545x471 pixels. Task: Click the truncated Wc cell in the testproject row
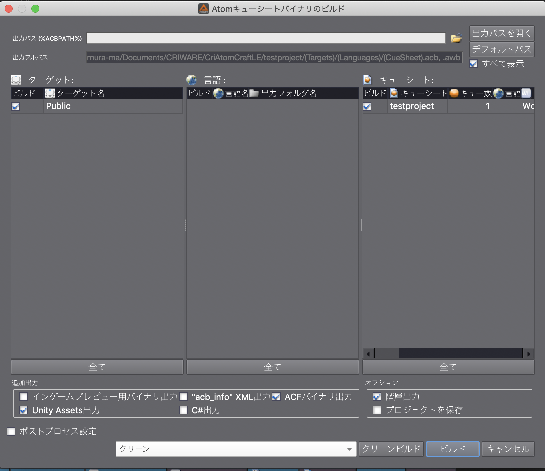tap(528, 106)
